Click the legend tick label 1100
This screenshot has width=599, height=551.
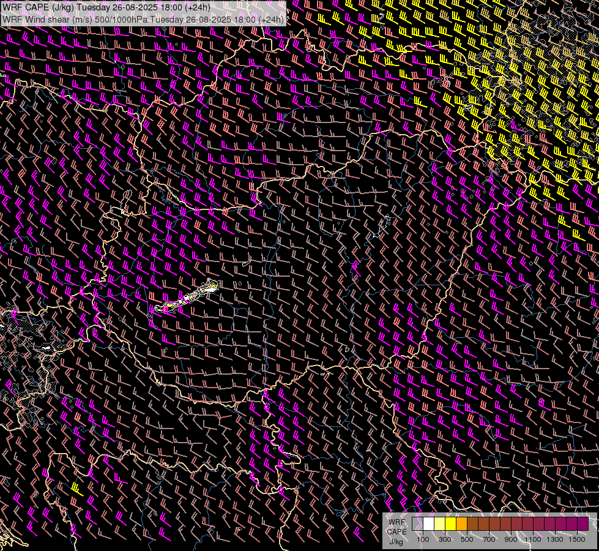click(x=533, y=539)
